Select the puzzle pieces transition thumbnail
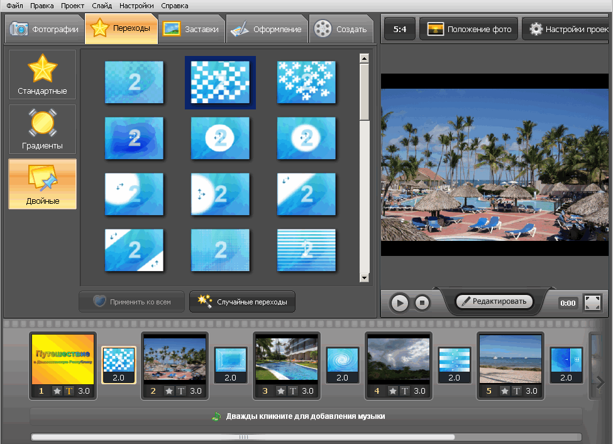 (x=306, y=82)
